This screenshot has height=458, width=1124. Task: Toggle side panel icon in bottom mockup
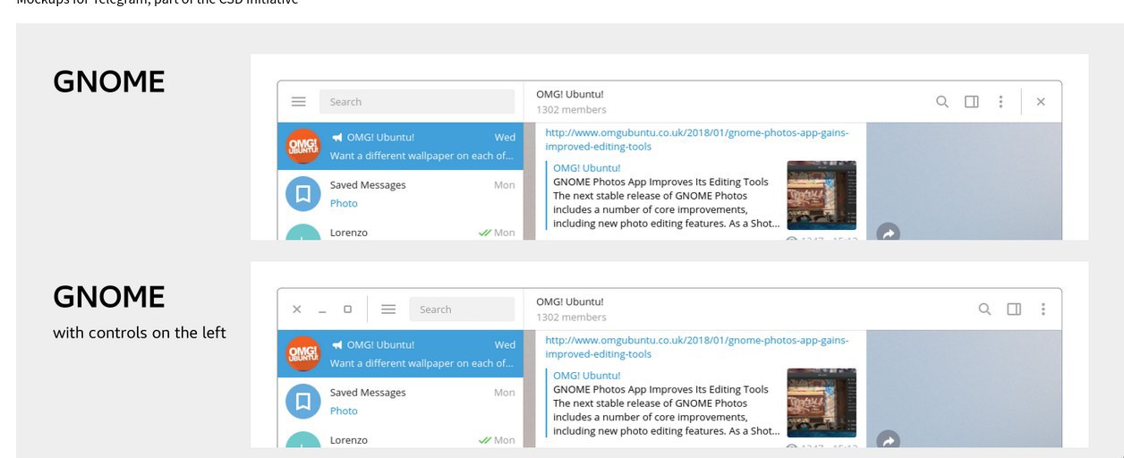pyautogui.click(x=1014, y=310)
